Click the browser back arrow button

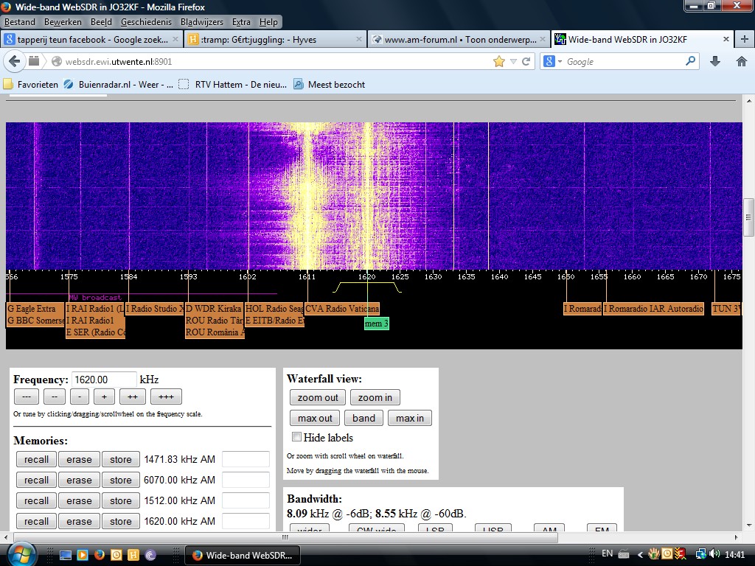click(x=16, y=61)
